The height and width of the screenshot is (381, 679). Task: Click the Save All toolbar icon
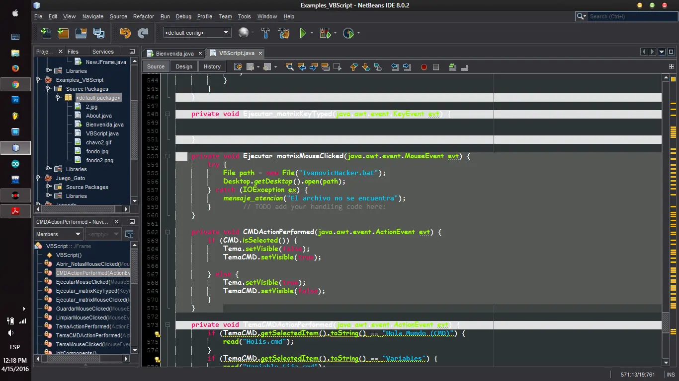tap(99, 33)
